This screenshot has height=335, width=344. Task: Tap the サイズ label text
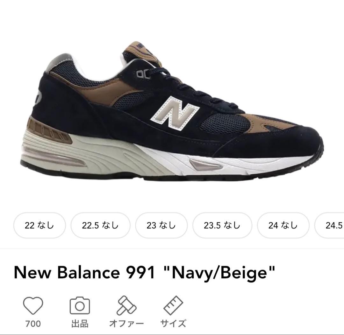pyautogui.click(x=173, y=324)
